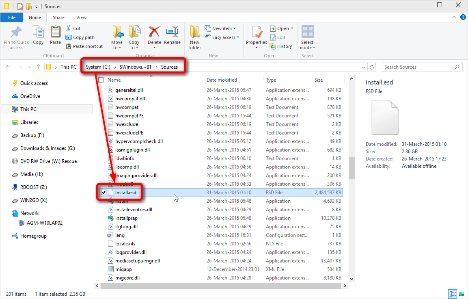
Task: Select the hwcompat.dll file
Action: (x=130, y=99)
